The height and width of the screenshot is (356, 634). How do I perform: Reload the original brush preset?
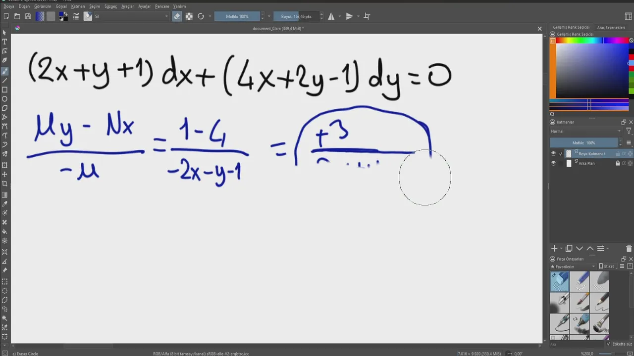[201, 16]
